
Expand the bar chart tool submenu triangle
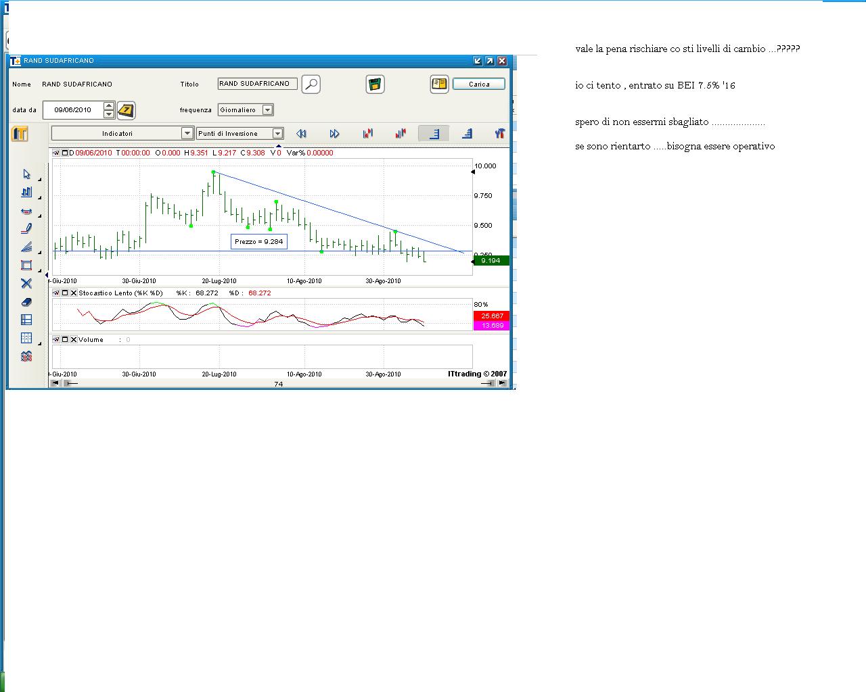39,198
